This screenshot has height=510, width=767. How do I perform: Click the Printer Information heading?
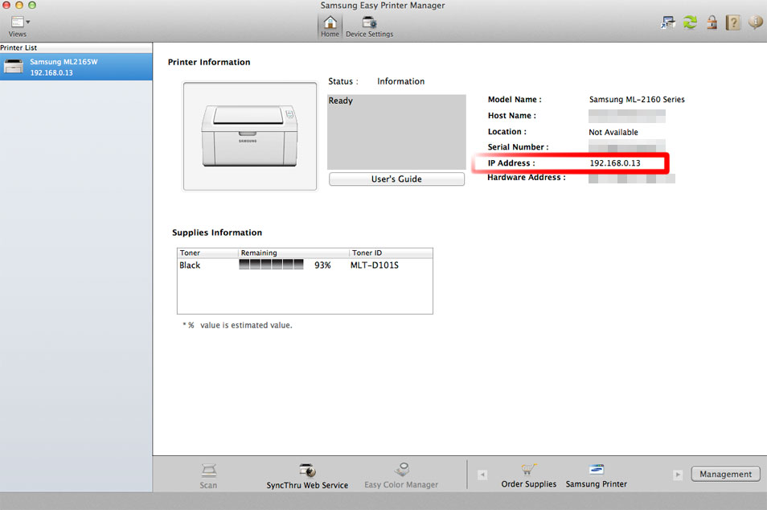209,62
